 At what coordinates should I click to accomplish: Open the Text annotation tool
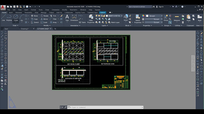point(67,18)
